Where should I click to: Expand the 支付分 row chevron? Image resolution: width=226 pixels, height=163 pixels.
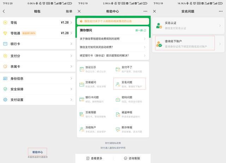coord(71,56)
